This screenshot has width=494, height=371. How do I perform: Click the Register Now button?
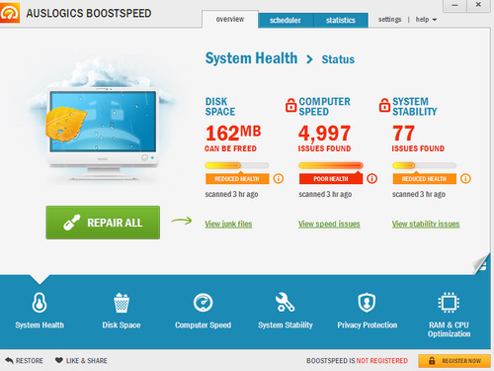click(x=454, y=361)
